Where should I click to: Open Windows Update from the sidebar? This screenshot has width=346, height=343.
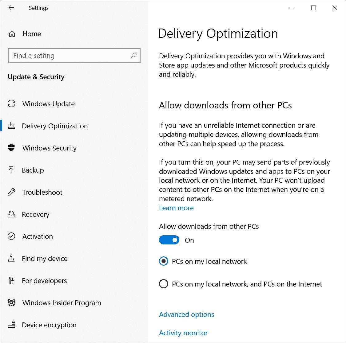click(x=48, y=104)
